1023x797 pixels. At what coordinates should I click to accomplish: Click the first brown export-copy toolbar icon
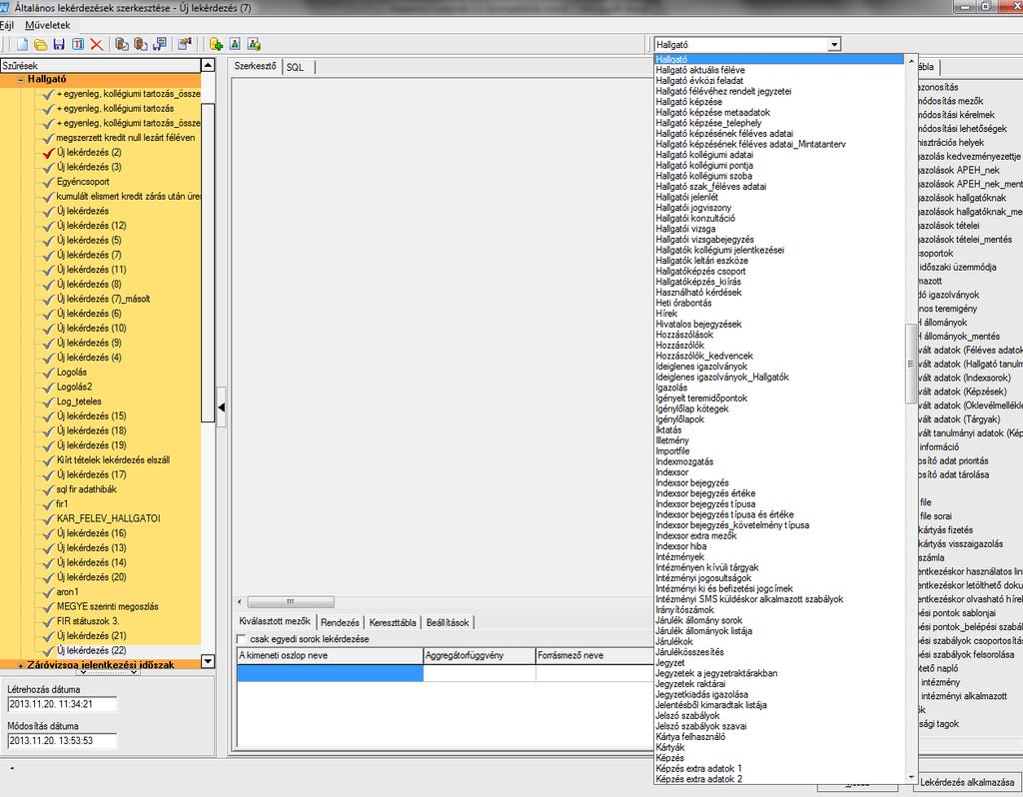(x=121, y=44)
